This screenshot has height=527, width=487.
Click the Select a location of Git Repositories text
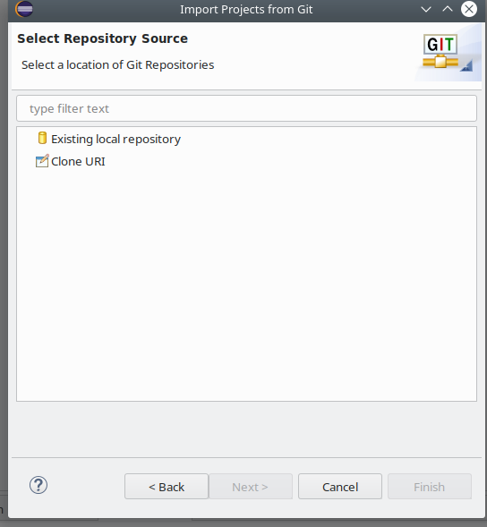(x=117, y=64)
